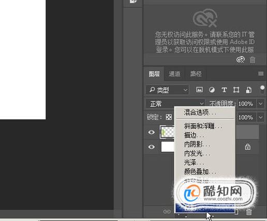Click the adjustment layer filter icon
Screen dimensions: 267x221
tap(212, 90)
